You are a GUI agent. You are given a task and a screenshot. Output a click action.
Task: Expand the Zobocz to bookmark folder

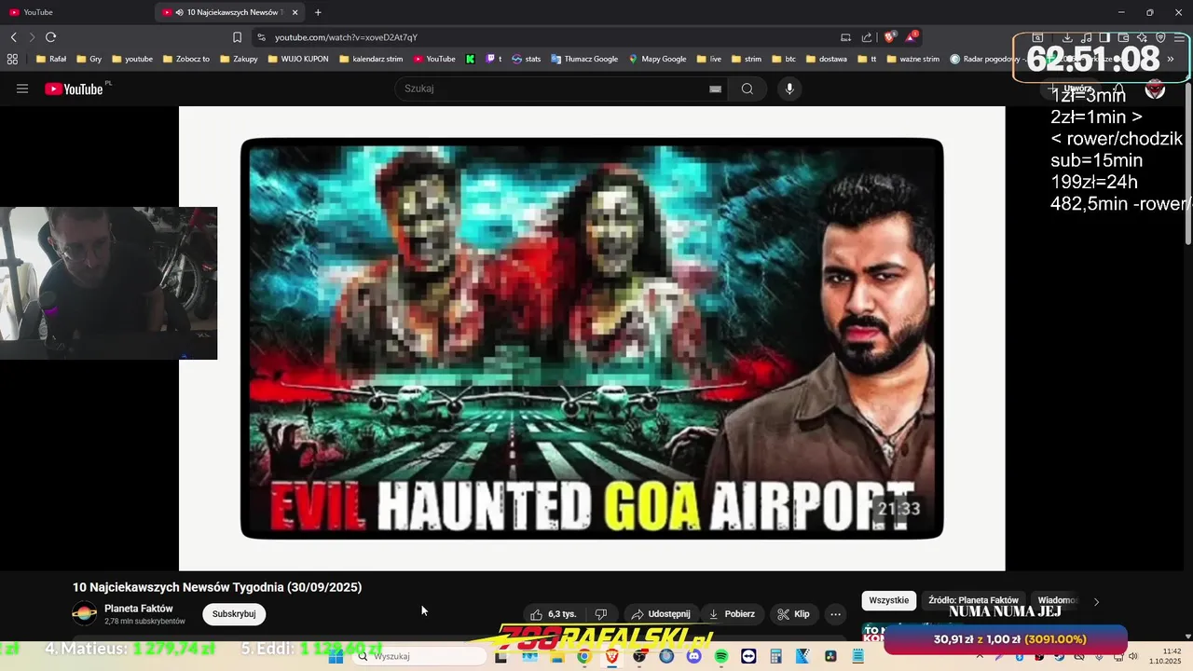(x=185, y=59)
